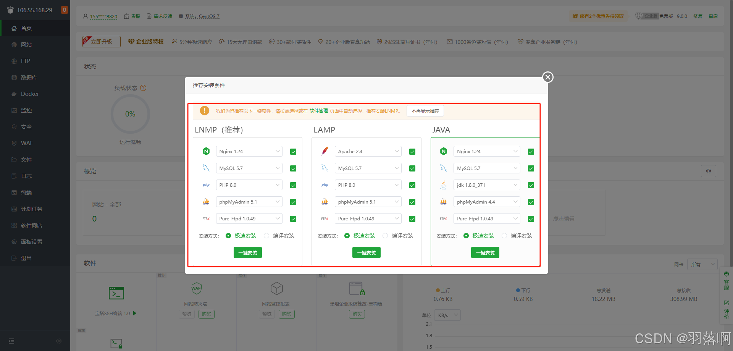Click coupon notice 您有2个优惠券待领取
This screenshot has width=733, height=351.
[x=598, y=16]
